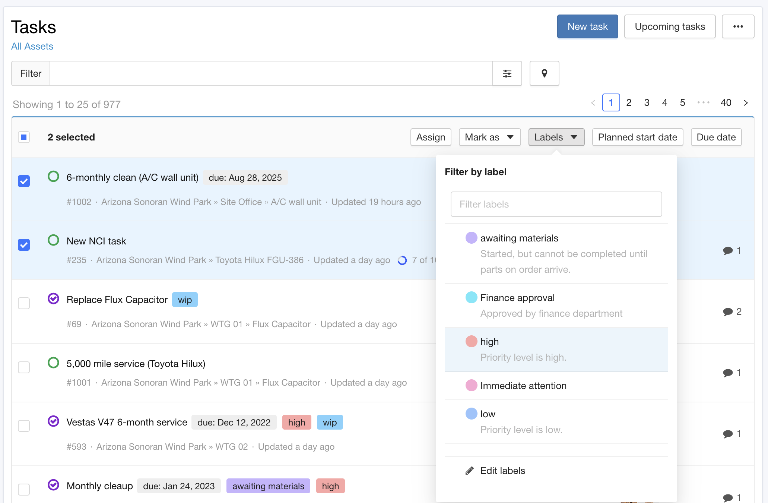This screenshot has width=768, height=503.
Task: Go to page 3 of results
Action: coord(647,102)
